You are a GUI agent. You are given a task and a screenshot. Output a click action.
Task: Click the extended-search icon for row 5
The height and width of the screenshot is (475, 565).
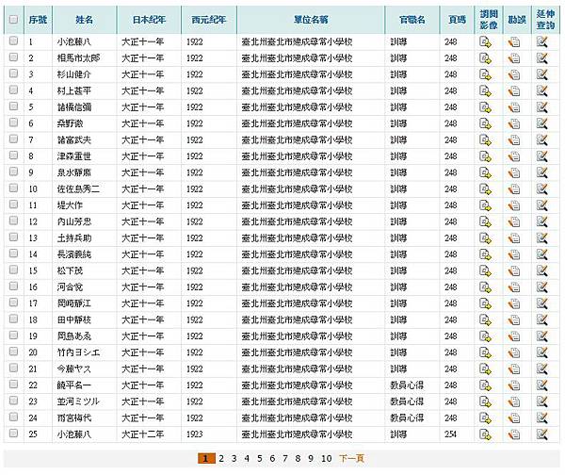tap(542, 107)
